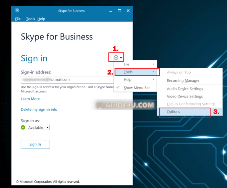227x188 pixels.
Task: Expand the dropdown arrow beside the gear
Action: click(121, 58)
